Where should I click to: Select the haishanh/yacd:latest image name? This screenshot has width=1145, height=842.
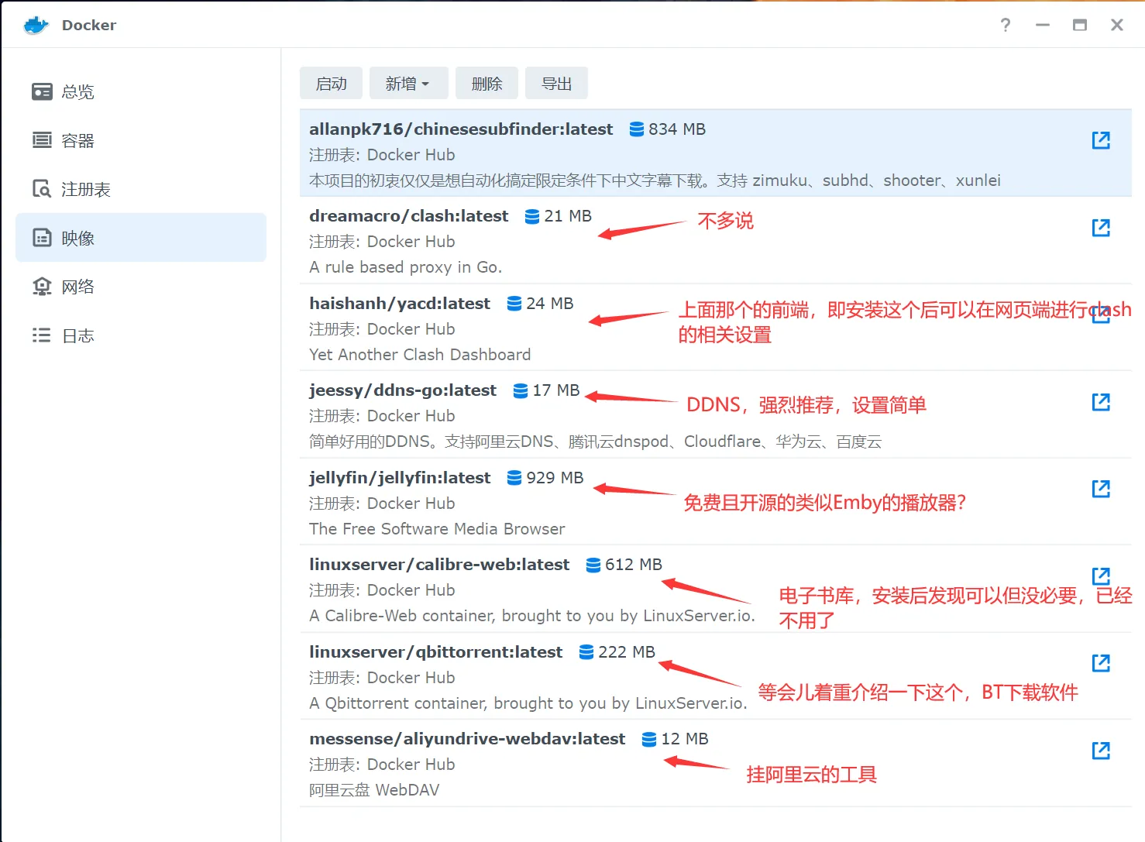coord(400,304)
